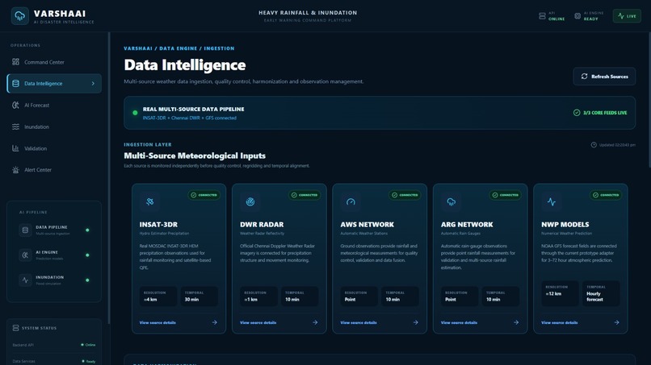Click the breadcrumb VARSHAAI link
The height and width of the screenshot is (365, 651).
click(138, 48)
